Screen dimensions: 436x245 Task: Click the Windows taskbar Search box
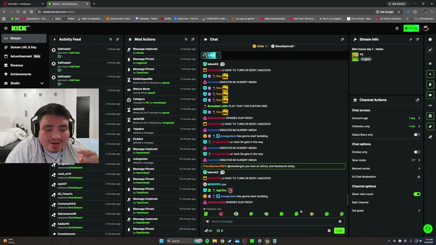pyautogui.click(x=185, y=241)
